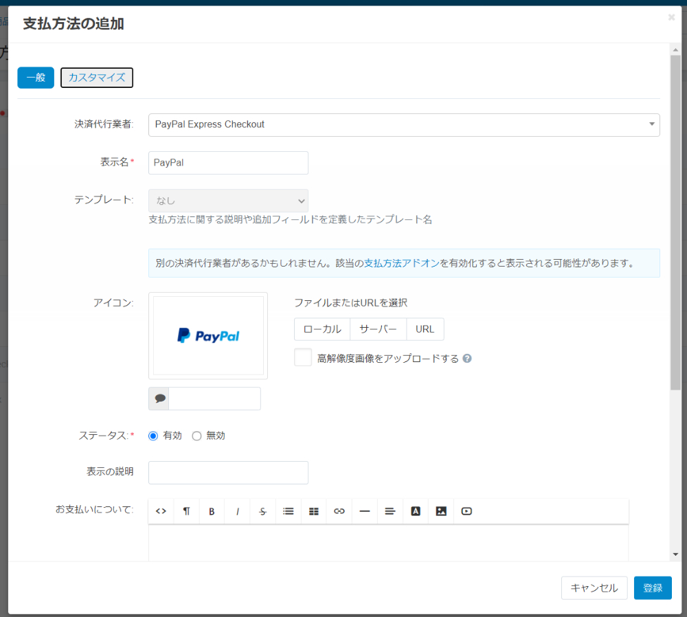Viewport: 687px width, 617px height.
Task: Check 高解像度画像をアップロードする checkbox
Action: click(x=303, y=357)
